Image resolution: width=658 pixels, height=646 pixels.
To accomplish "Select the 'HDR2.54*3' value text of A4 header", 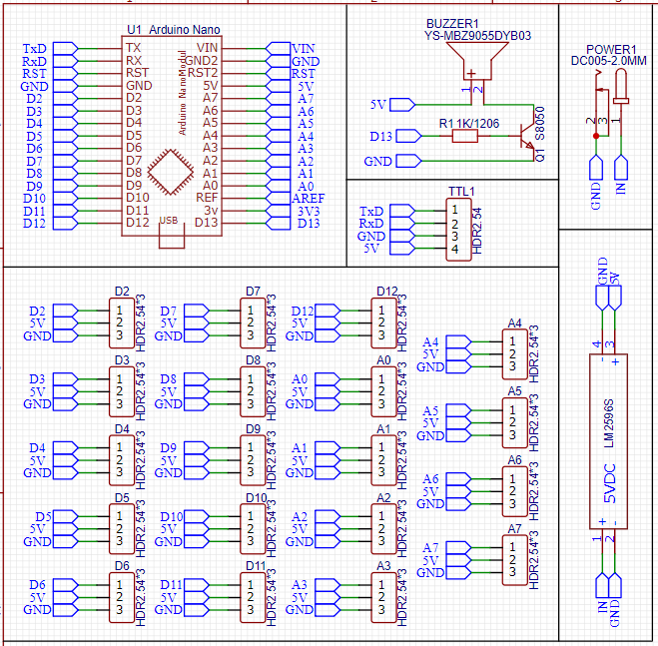I will (x=533, y=353).
